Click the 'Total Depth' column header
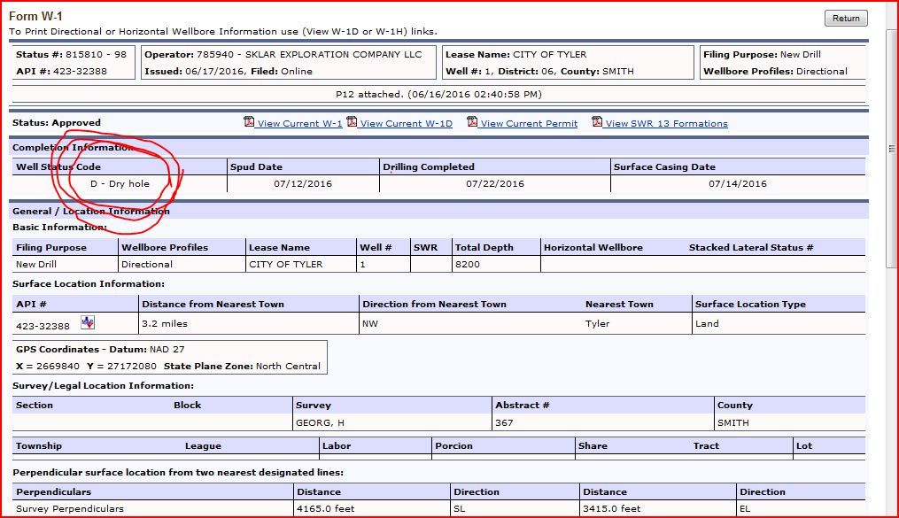Viewport: 899px width, 518px height. 484,248
